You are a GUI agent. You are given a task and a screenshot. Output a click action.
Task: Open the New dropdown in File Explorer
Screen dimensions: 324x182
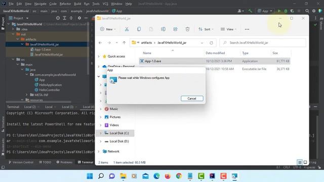108,29
